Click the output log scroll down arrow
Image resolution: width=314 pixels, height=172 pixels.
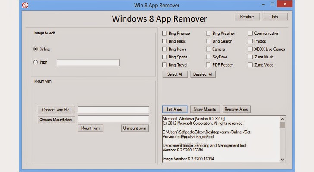pos(283,160)
